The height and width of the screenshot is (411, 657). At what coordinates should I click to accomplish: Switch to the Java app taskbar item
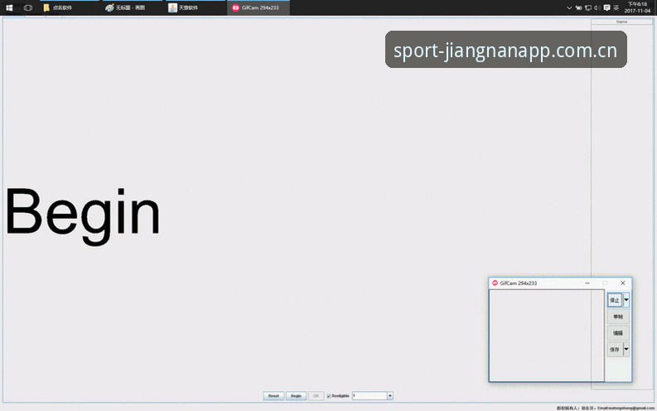tap(196, 7)
